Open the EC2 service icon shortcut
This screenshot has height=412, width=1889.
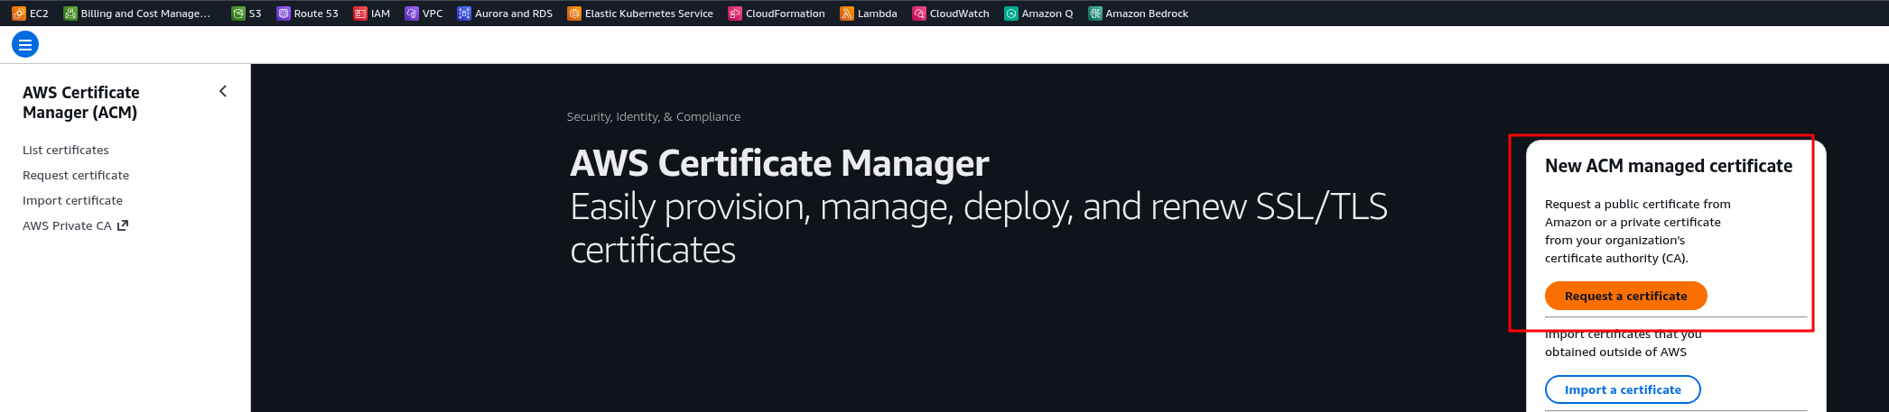(19, 14)
